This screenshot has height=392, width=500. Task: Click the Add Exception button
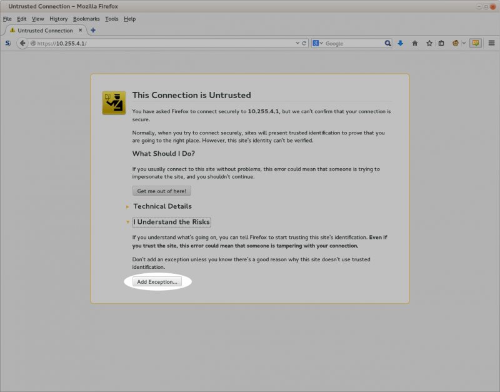[157, 282]
